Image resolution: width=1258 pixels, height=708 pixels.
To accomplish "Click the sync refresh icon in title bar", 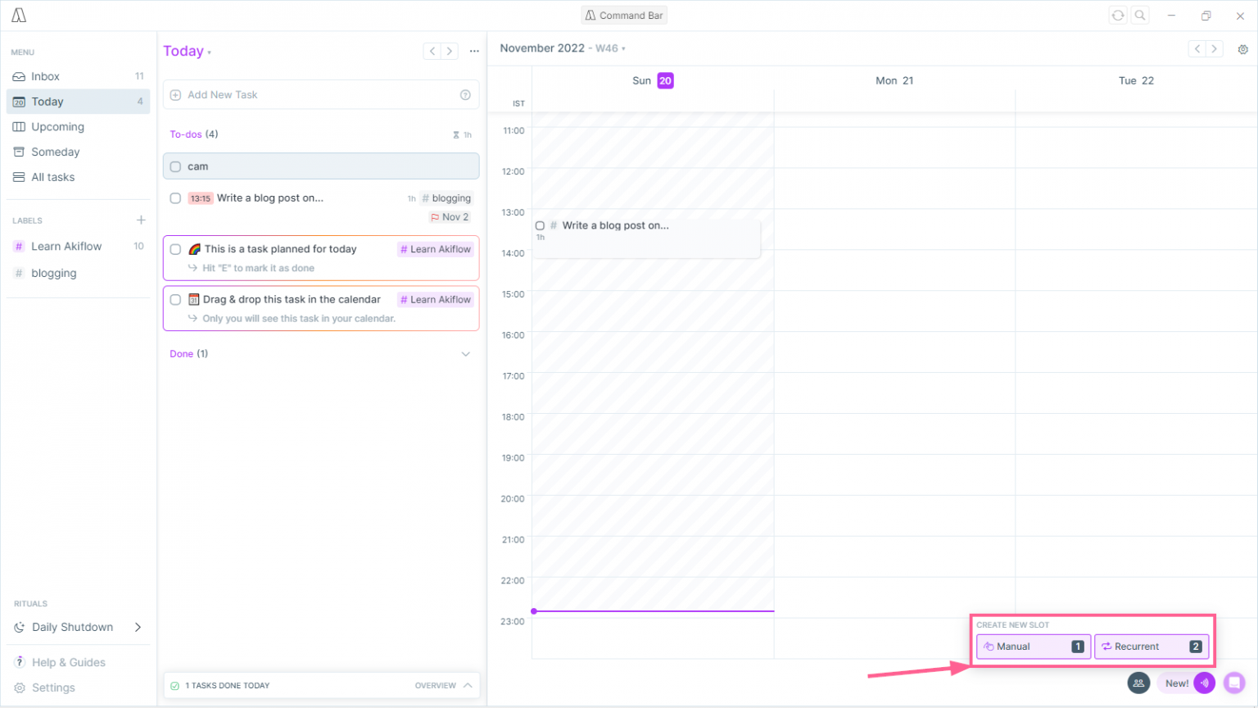I will (1117, 16).
